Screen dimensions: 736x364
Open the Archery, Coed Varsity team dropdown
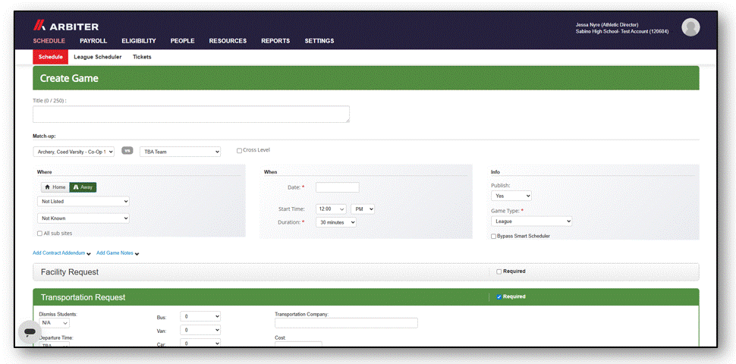(x=74, y=152)
